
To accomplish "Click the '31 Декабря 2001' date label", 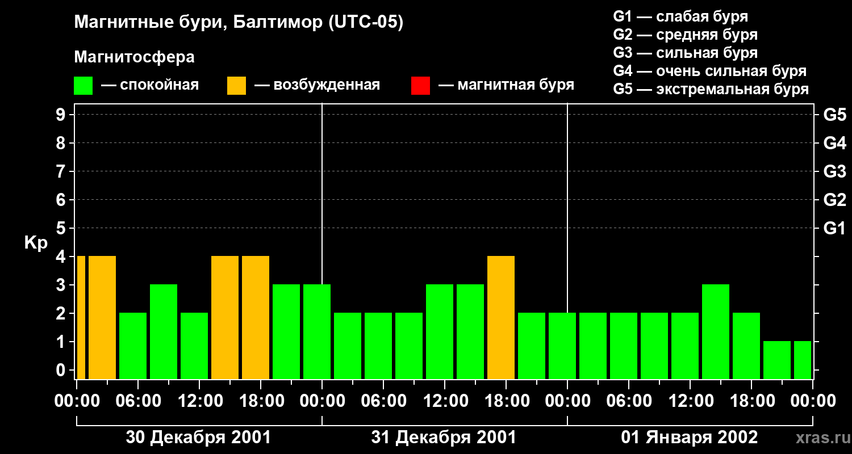I will (x=444, y=438).
